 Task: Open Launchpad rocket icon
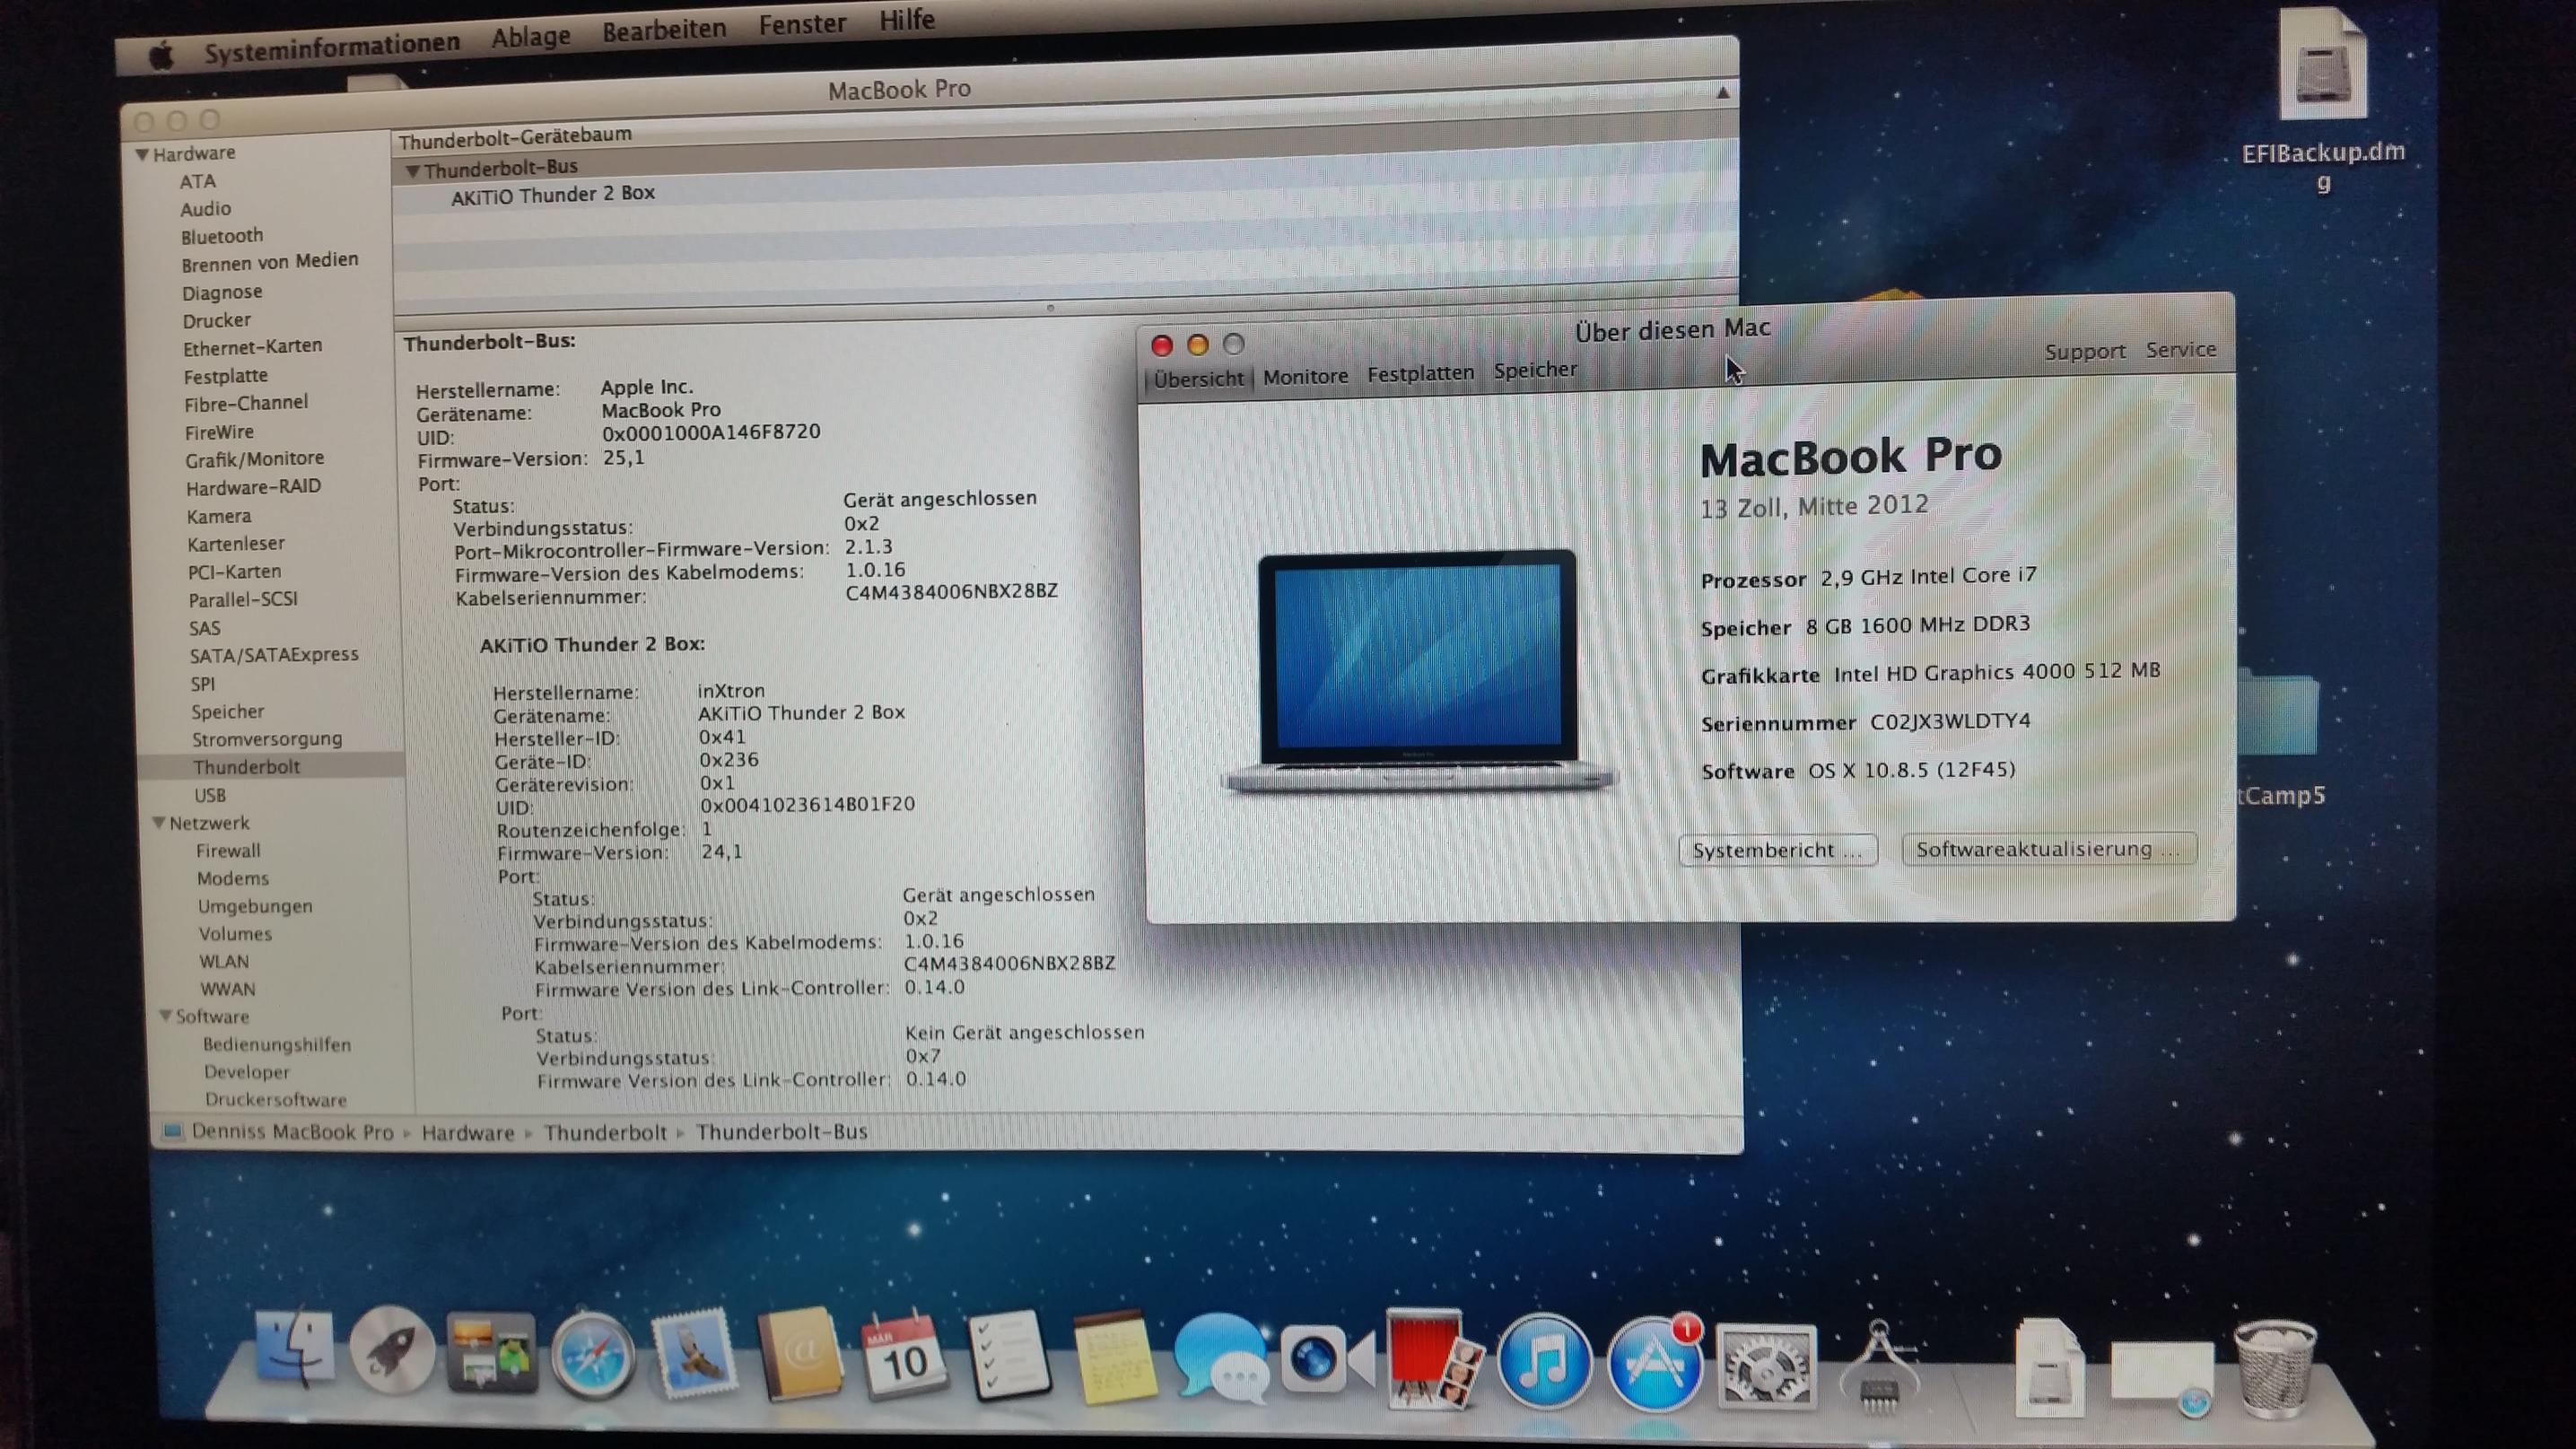[x=391, y=1350]
